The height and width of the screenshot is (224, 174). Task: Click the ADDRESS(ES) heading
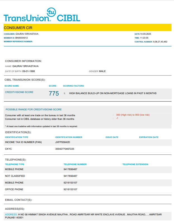(15, 209)
